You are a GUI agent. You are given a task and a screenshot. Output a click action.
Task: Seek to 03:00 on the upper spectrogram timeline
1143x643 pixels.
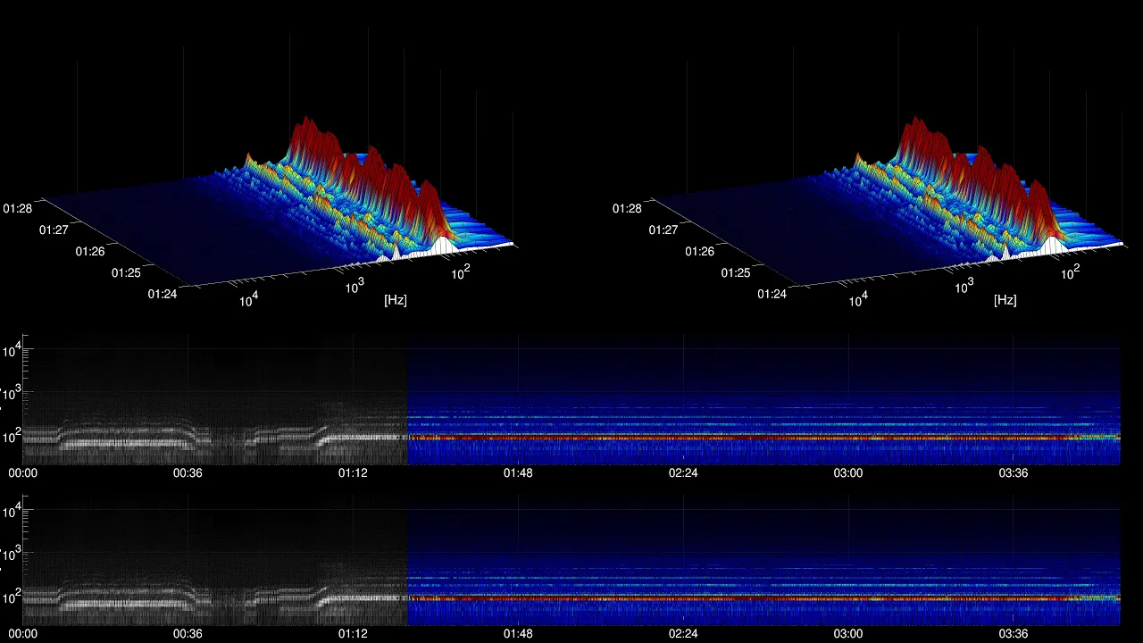tap(848, 472)
